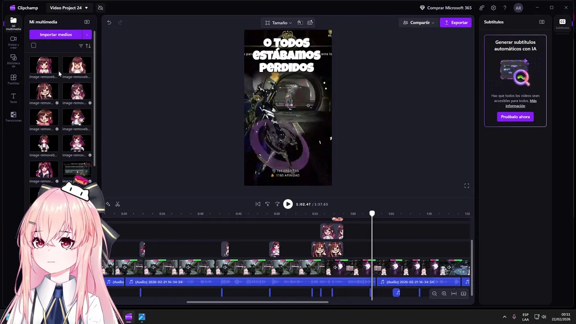Select the Subtítulos CC tab on right
This screenshot has height=324, width=576.
pos(562,23)
